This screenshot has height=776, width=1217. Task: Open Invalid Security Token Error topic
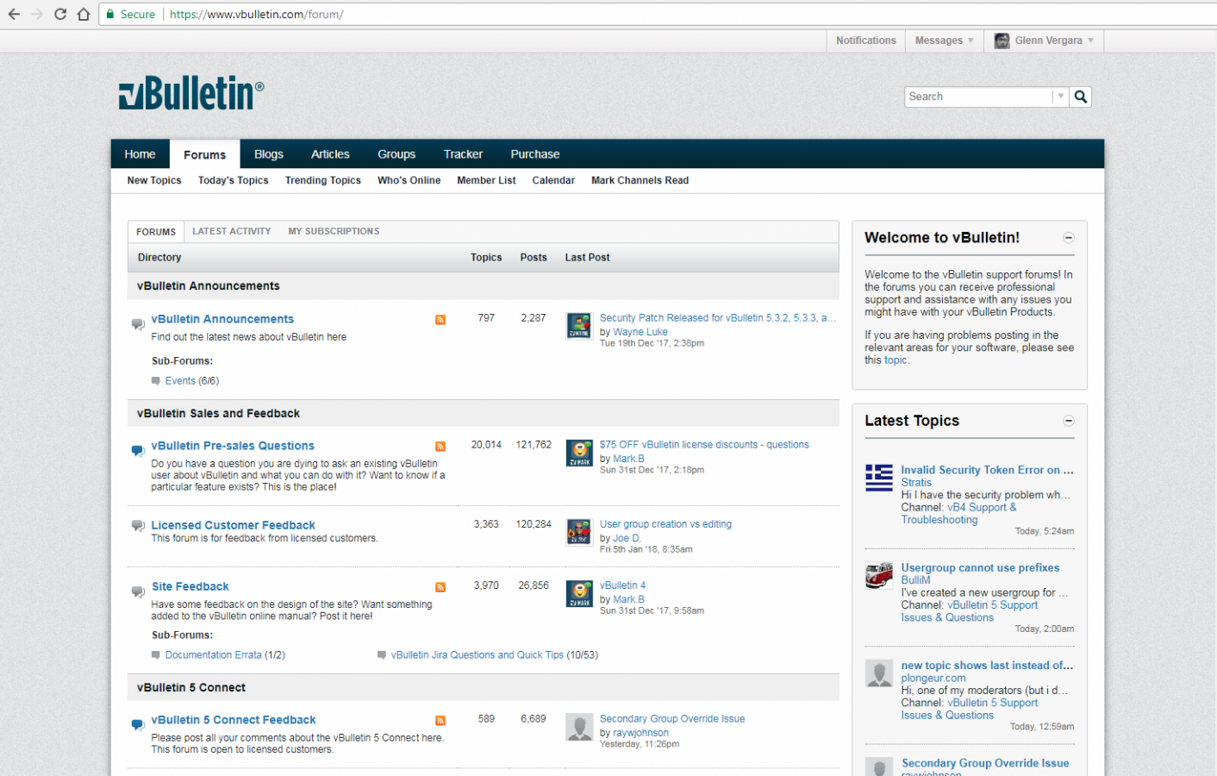tap(988, 470)
